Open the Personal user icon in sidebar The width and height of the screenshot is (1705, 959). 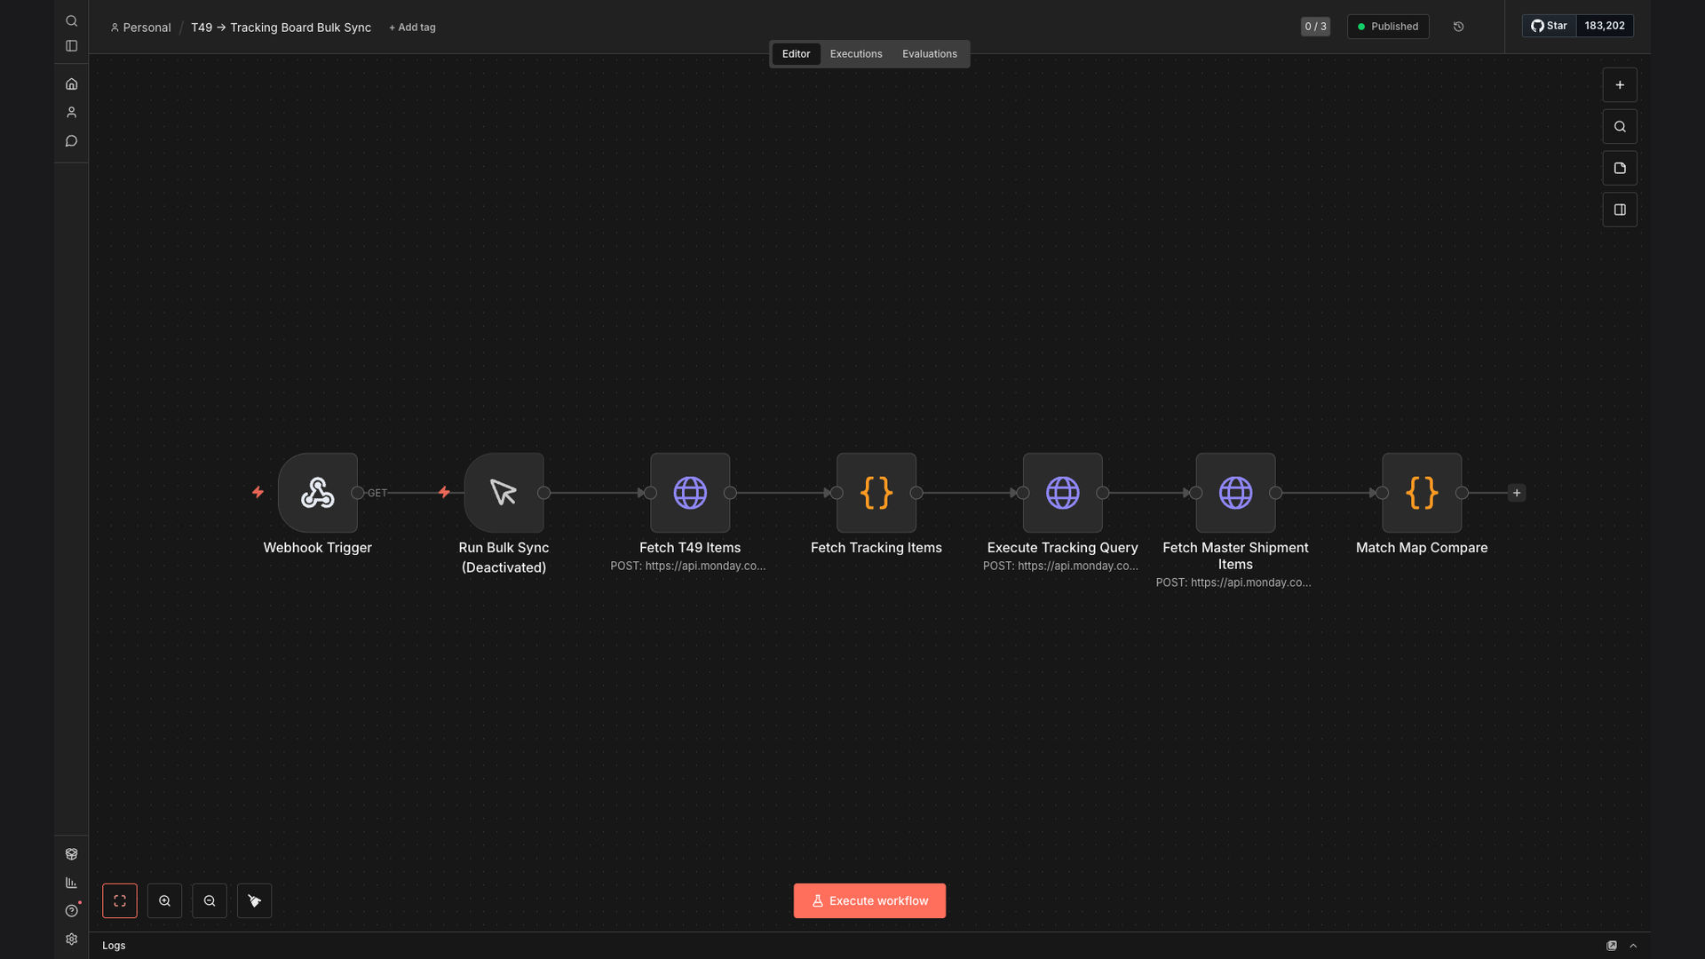pos(71,113)
